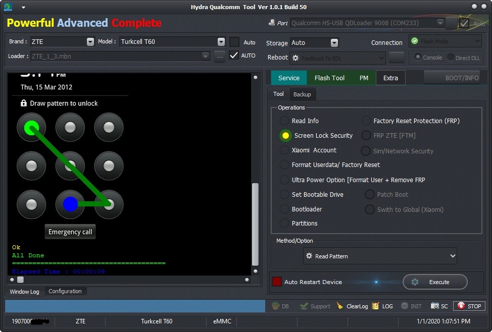The height and width of the screenshot is (332, 492).
Task: Click the green check Flash Mode icon
Action: tap(415, 41)
